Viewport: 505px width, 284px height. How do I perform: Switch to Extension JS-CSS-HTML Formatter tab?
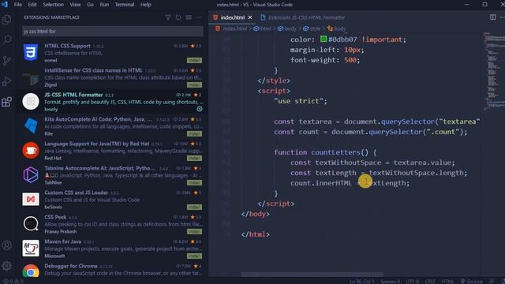(303, 17)
